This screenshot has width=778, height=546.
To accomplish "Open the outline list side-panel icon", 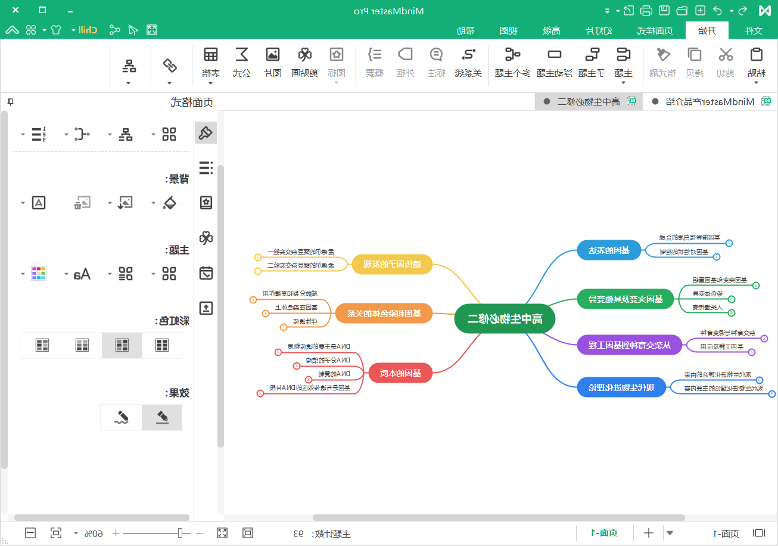I will point(206,168).
